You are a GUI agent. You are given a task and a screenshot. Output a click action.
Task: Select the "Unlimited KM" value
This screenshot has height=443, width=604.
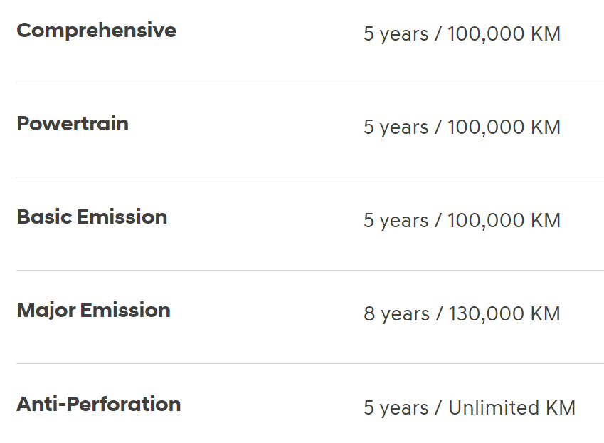click(x=512, y=407)
